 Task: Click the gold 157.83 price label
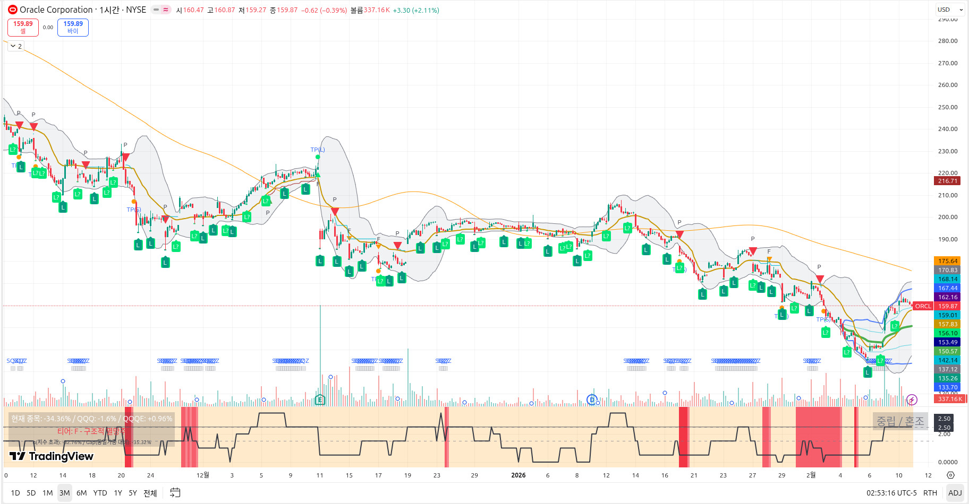pos(947,324)
